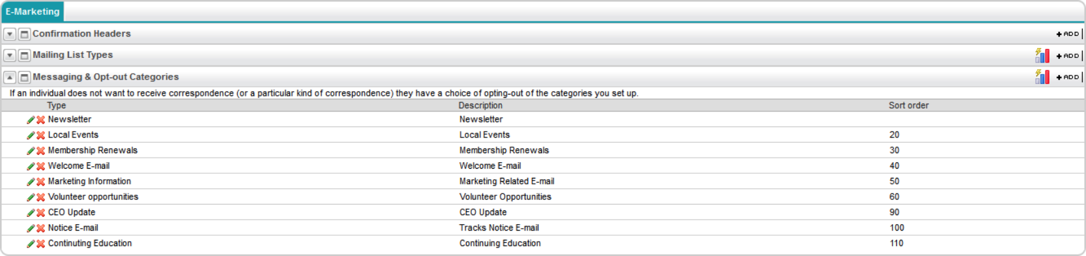The height and width of the screenshot is (256, 1086).
Task: Edit the Newsletter category with pencil icon
Action: [31, 120]
